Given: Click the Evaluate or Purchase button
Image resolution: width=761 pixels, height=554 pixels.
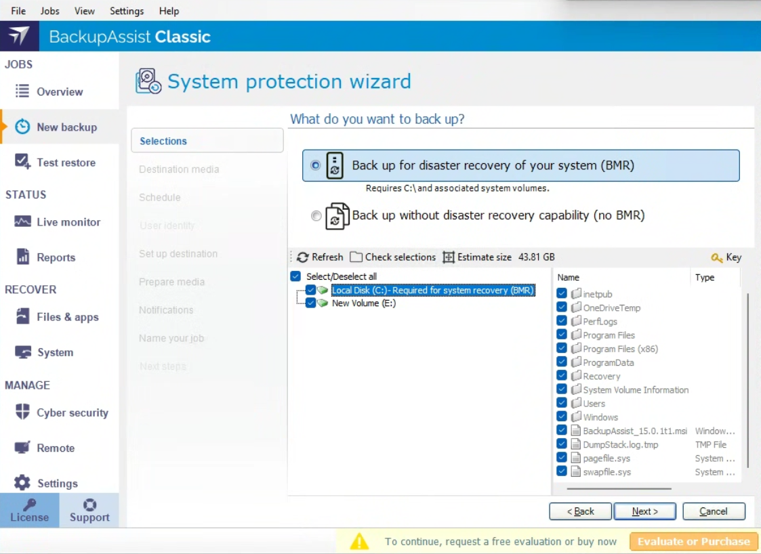Looking at the screenshot, I should (x=693, y=541).
